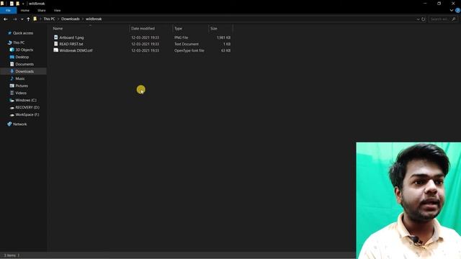Screen dimensions: 461x259
Task: Select This PC in the navigation pane
Action: click(19, 42)
